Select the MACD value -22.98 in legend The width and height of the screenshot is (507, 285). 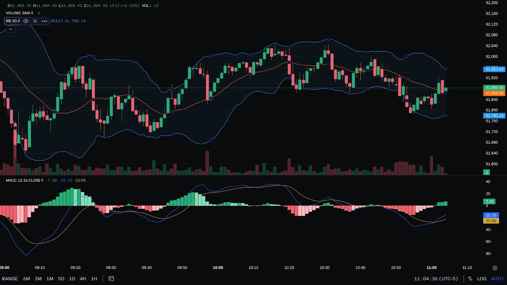click(80, 180)
